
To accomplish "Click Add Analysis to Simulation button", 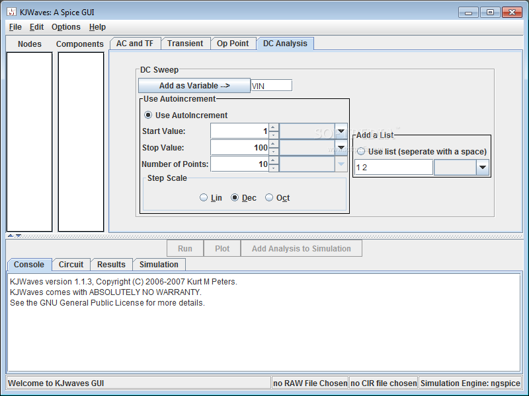I will point(302,249).
